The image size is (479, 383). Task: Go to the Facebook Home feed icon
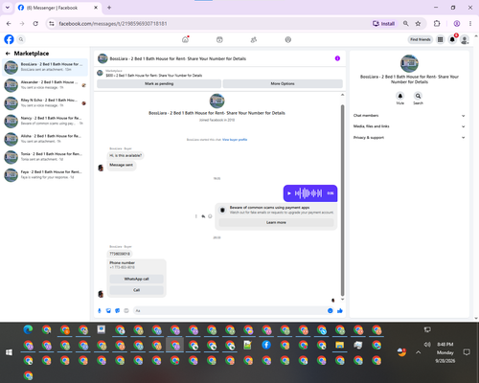point(185,39)
